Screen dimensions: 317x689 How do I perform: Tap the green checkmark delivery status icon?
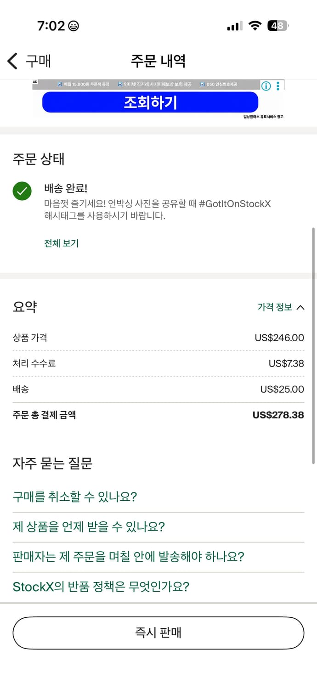(22, 191)
